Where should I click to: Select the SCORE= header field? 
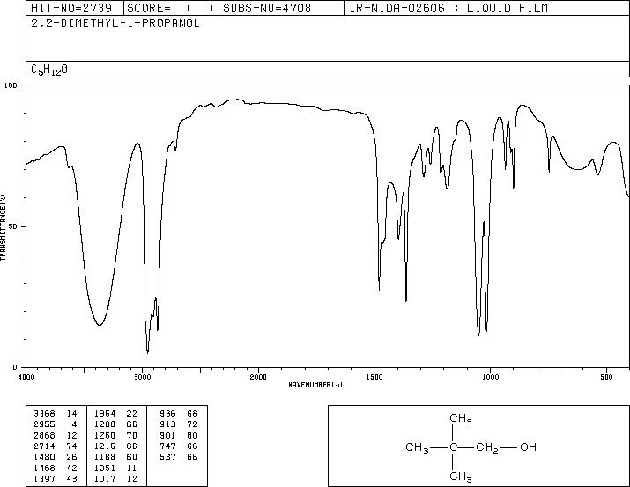171,8
